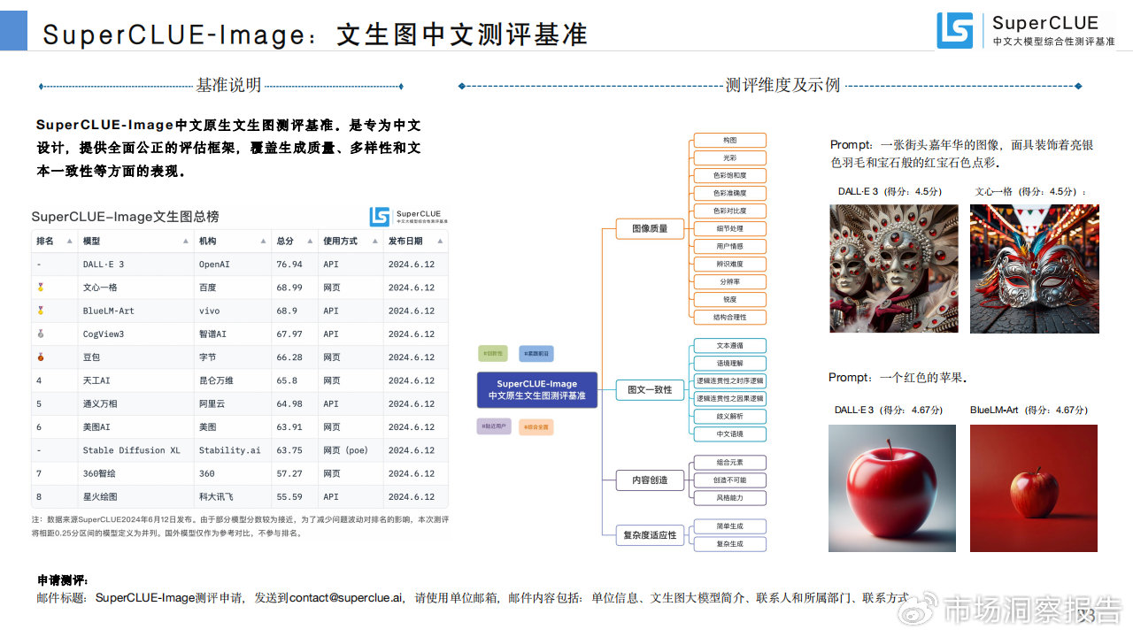Select the central SuperCLUE-Image mind map node
Viewport: 1133px width, 637px height.
pyautogui.click(x=537, y=390)
